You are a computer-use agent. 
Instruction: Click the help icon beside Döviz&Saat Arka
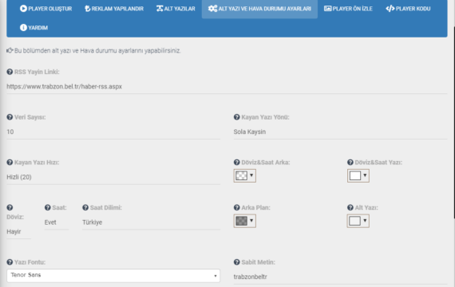click(x=237, y=163)
